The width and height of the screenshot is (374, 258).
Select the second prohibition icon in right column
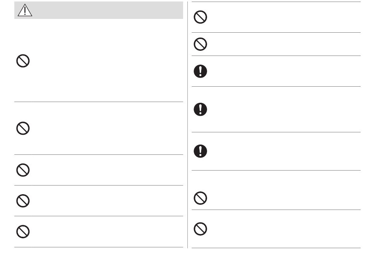tap(200, 44)
